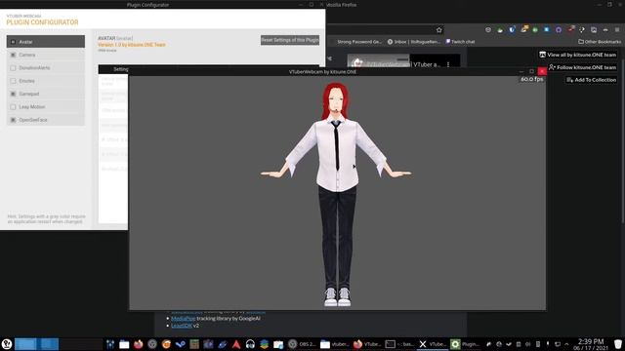Click View all by kitsune.ONE team in Firefox
The image size is (625, 351).
pos(577,55)
